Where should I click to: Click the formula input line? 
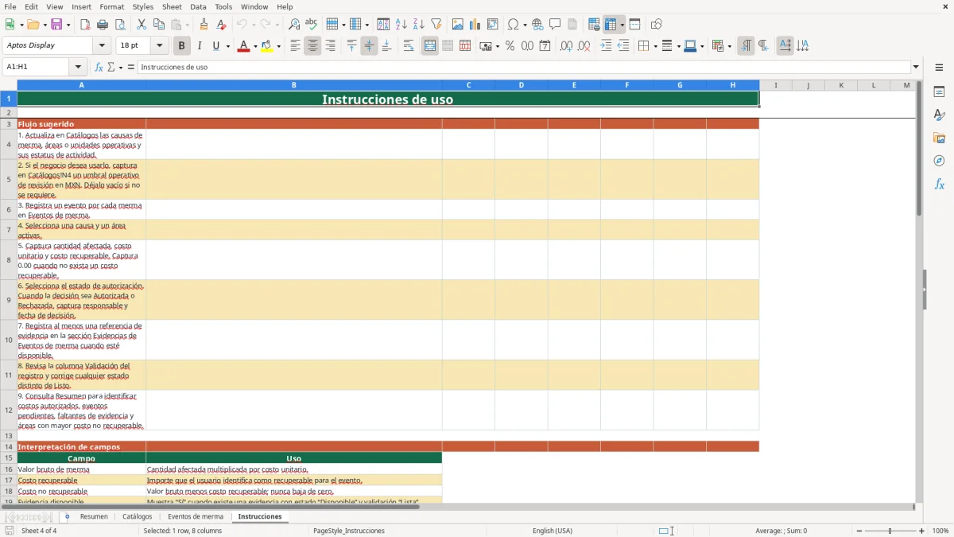[x=523, y=67]
